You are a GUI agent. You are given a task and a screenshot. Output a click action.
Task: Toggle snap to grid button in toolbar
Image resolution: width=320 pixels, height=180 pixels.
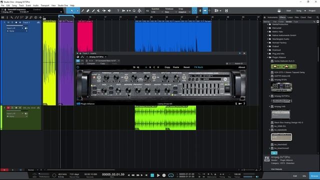tap(194, 10)
